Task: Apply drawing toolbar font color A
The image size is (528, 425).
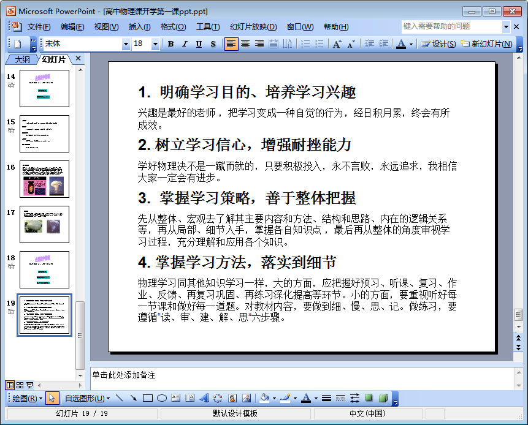Action: [x=306, y=399]
